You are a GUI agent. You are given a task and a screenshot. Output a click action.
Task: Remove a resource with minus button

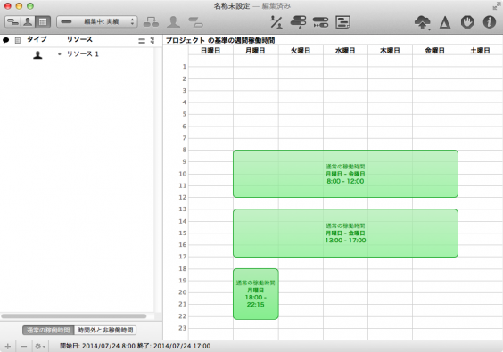[x=24, y=347]
